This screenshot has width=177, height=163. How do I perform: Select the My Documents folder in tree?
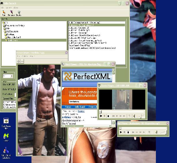click(x=12, y=31)
